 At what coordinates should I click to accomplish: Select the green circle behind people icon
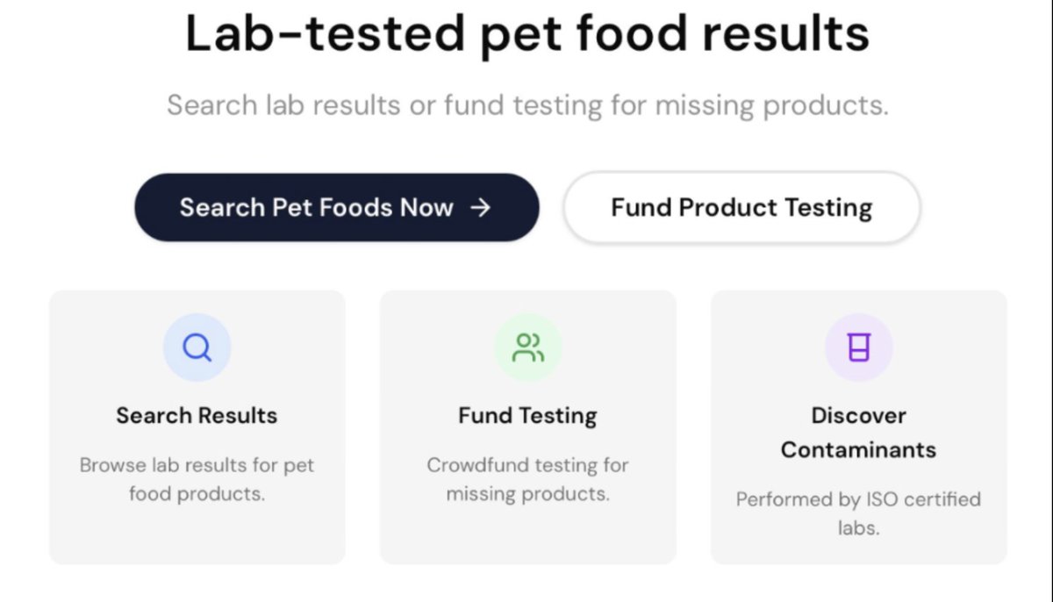pyautogui.click(x=527, y=348)
